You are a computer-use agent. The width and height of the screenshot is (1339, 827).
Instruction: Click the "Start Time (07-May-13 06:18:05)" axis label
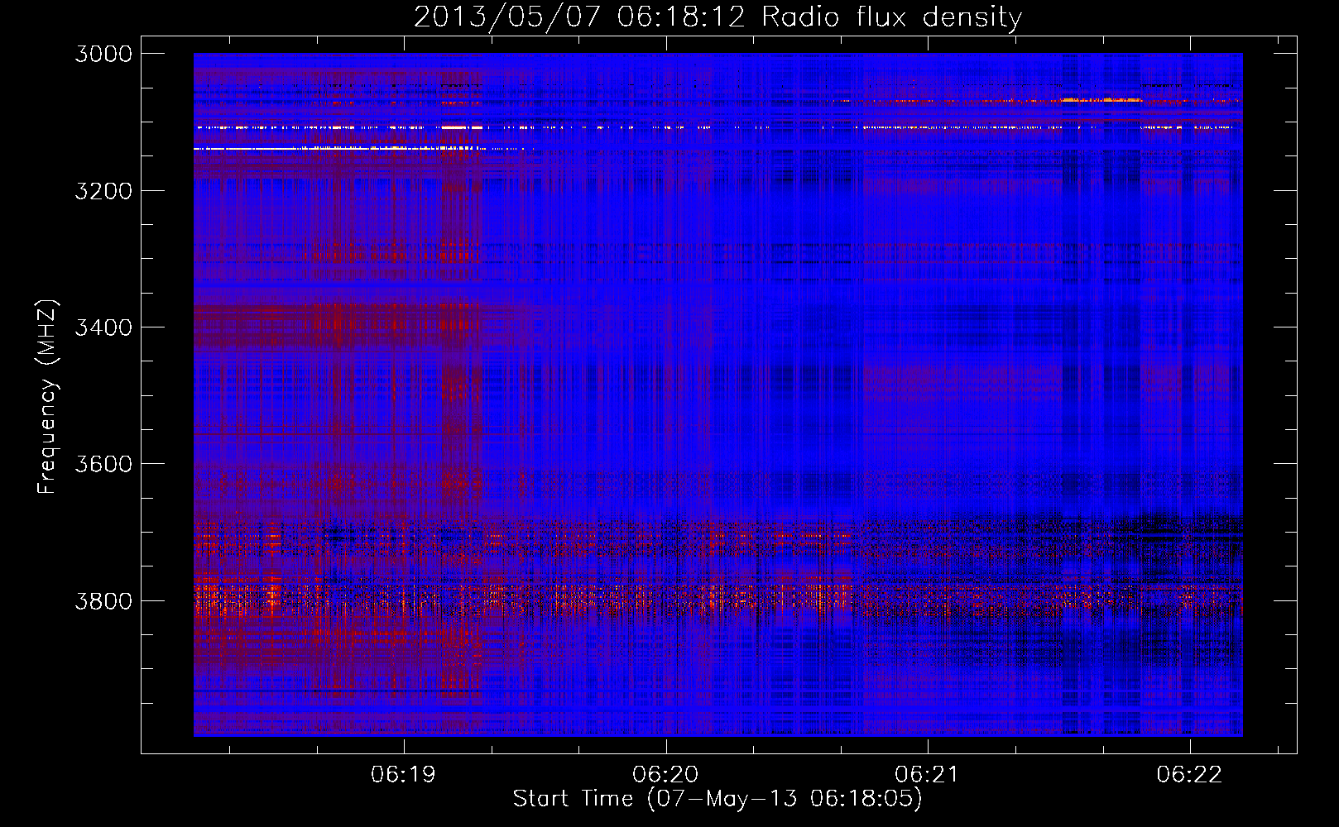(x=717, y=798)
